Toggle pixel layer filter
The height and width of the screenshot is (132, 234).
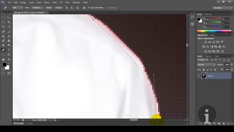(x=212, y=60)
